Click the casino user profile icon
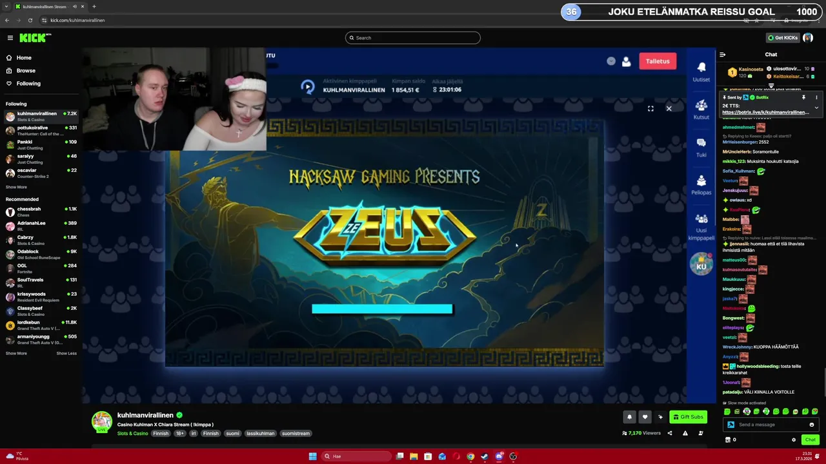 point(626,61)
